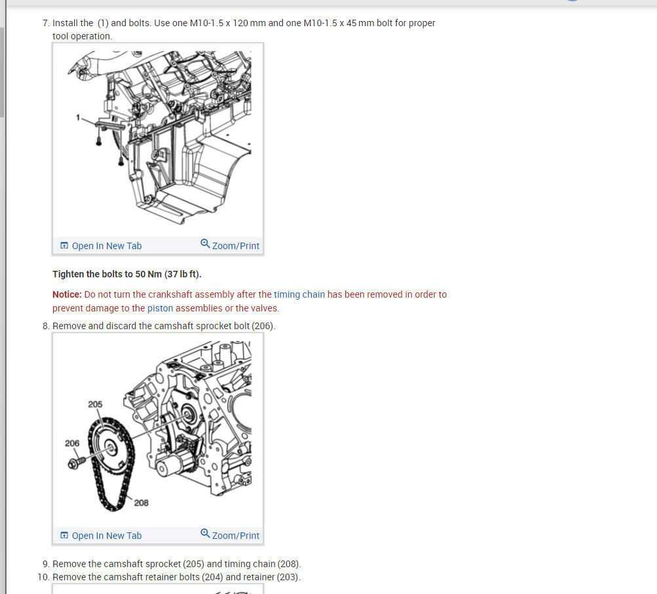Viewport: 657px width, 594px height.
Task: Click the new-tab icon under the camshaft sprocket diagram
Action: (64, 535)
